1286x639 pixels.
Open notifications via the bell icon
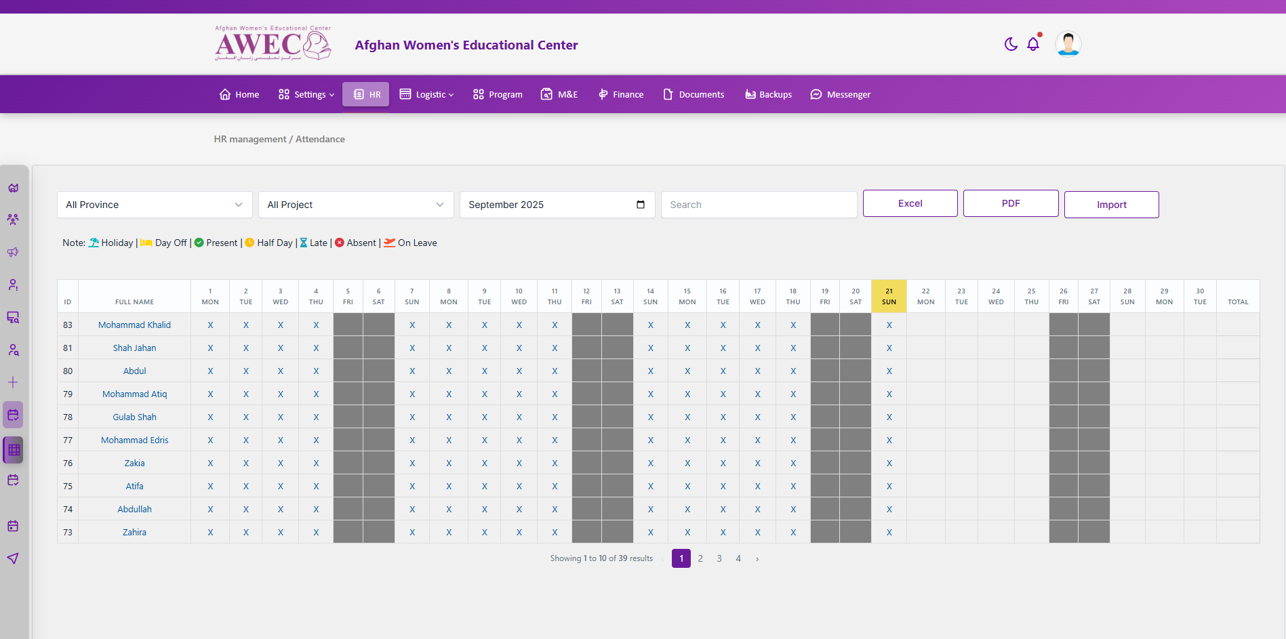1033,43
